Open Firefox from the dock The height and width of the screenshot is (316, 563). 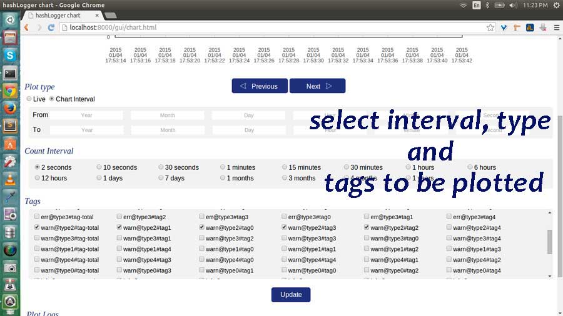click(x=9, y=108)
